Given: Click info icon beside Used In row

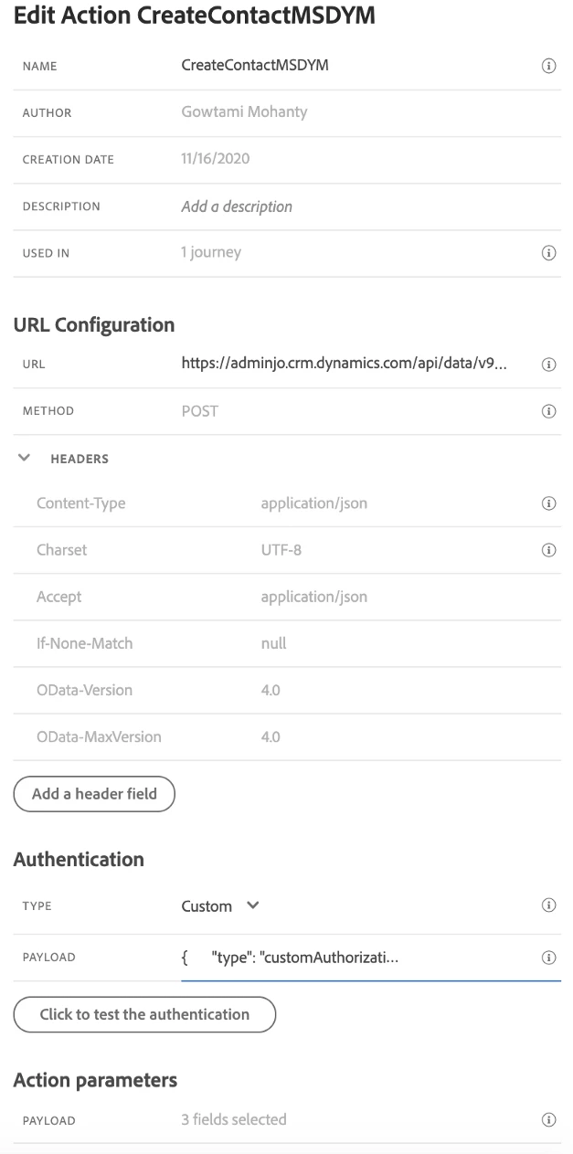Looking at the screenshot, I should click(x=549, y=253).
